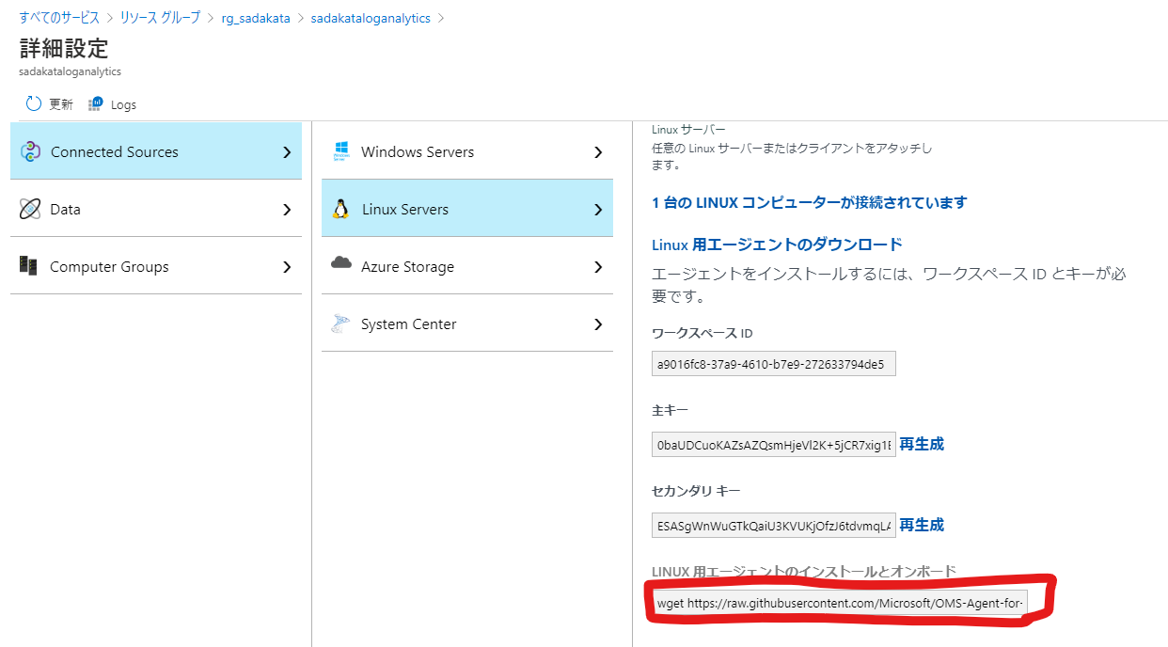
Task: Click the System Center icon
Action: [340, 323]
